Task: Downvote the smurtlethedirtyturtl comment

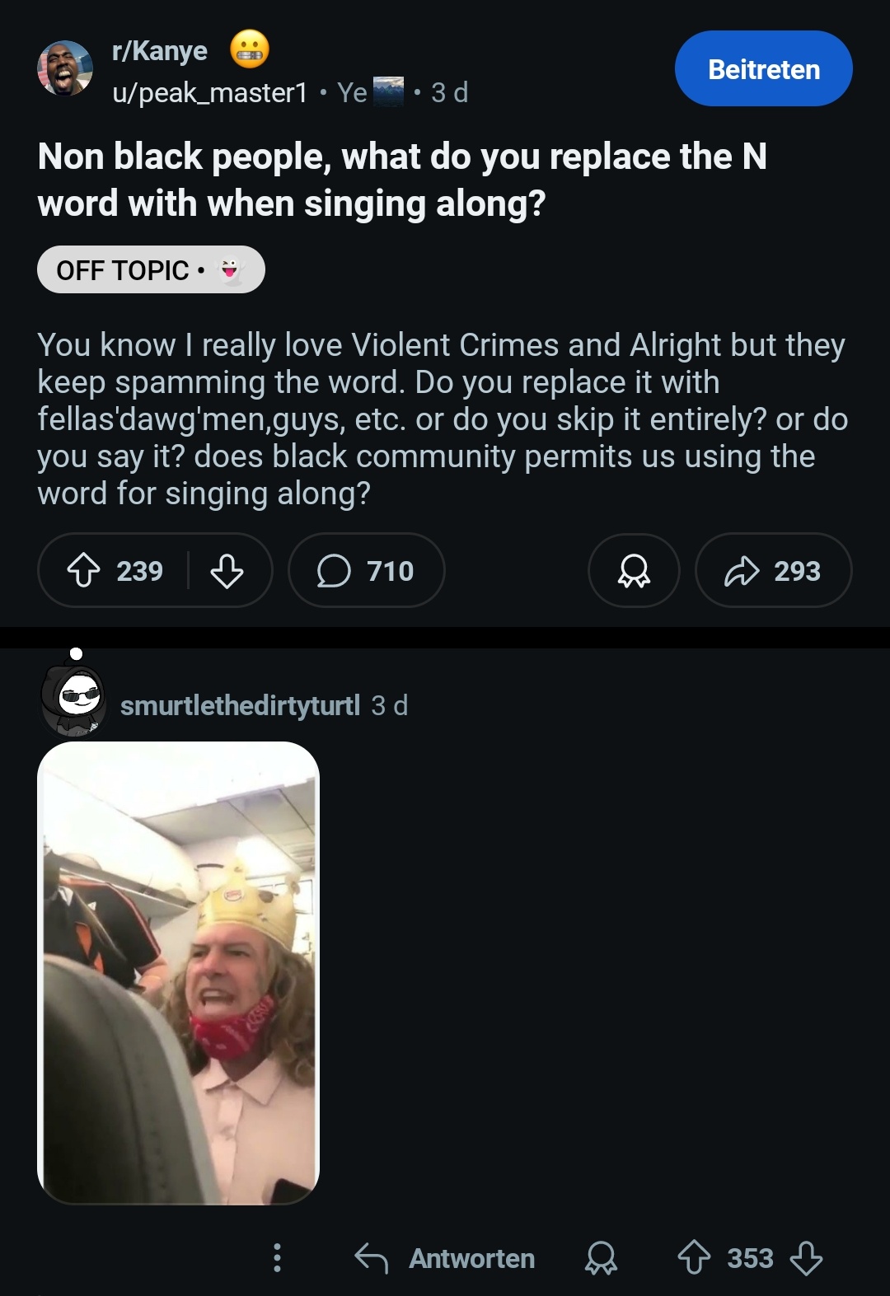Action: [806, 1257]
